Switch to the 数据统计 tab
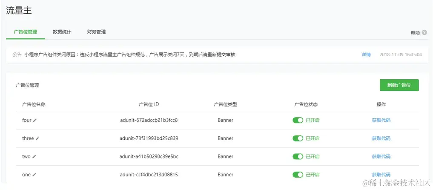 tap(62, 32)
